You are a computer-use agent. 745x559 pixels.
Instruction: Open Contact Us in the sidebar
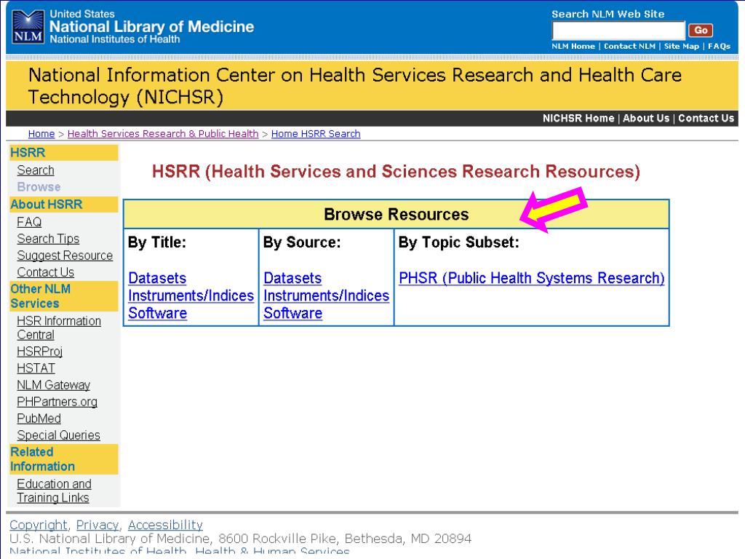(x=46, y=272)
